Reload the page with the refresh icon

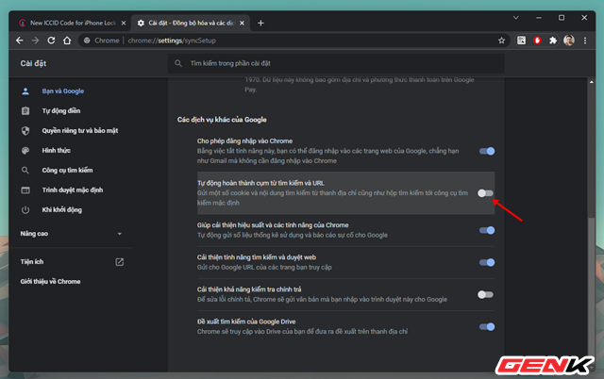pos(51,41)
